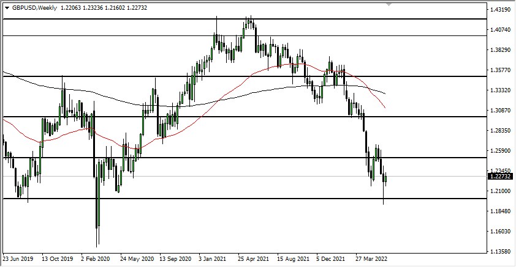Click the GBPUSD,Weekly chart title text
Image resolution: width=516 pixels, height=267 pixels.
tap(34, 8)
